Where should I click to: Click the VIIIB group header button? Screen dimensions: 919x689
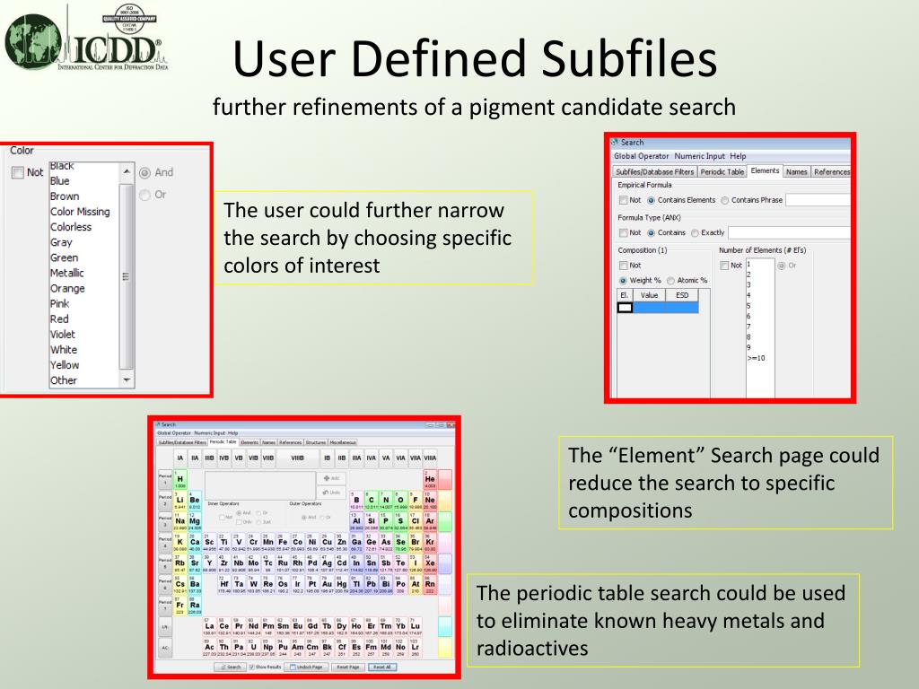[298, 458]
